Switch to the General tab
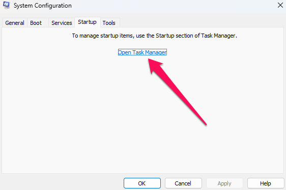286x190 pixels. (x=15, y=23)
